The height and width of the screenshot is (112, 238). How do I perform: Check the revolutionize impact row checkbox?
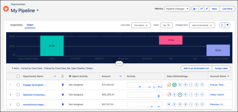click(x=18, y=104)
